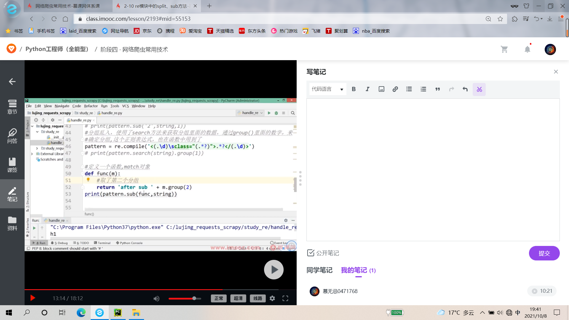Open the 代码语言 dropdown
The width and height of the screenshot is (569, 320).
[327, 89]
